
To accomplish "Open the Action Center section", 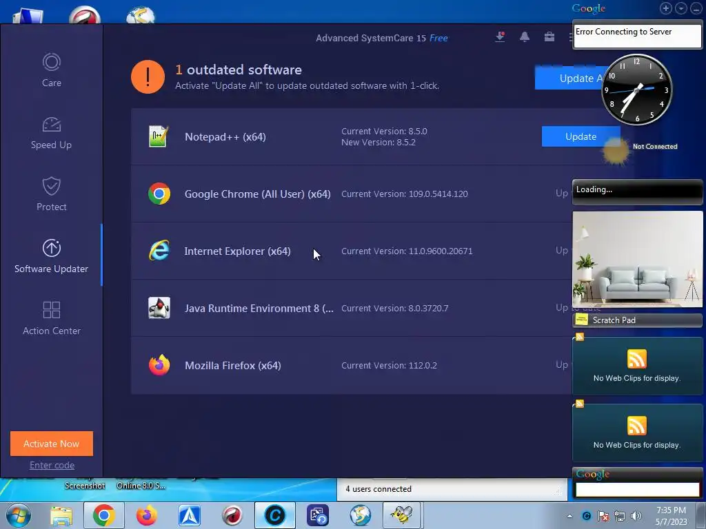I will [x=51, y=318].
